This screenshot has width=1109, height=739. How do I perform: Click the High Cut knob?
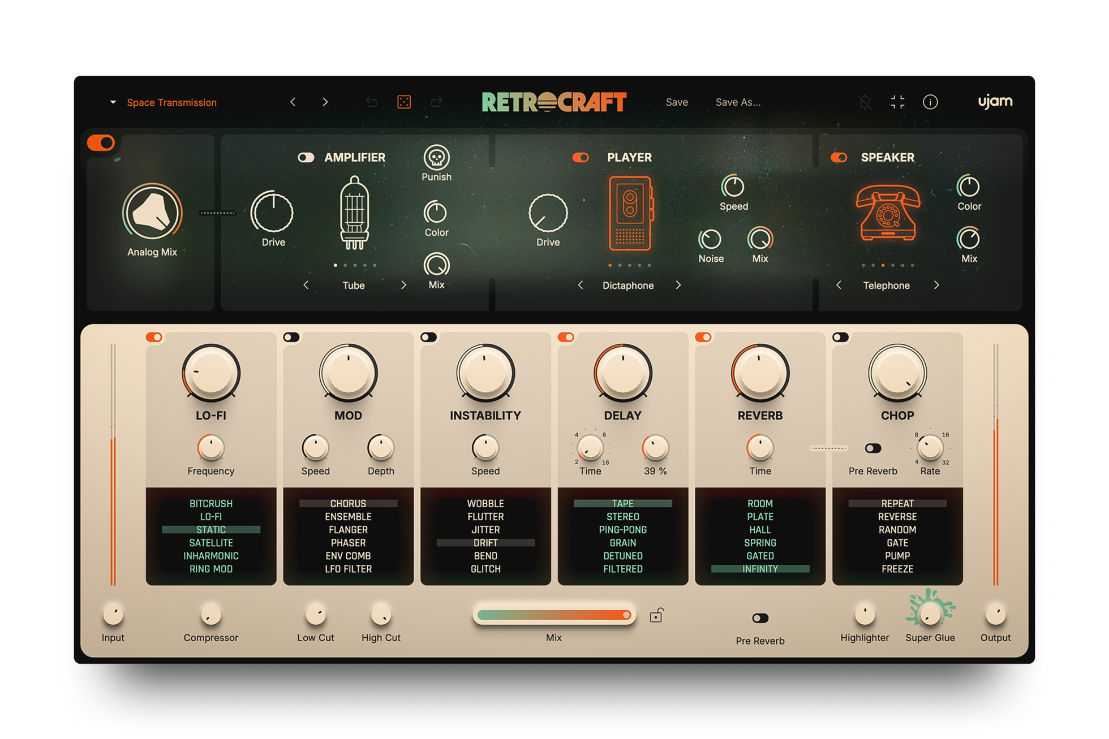coord(381,615)
